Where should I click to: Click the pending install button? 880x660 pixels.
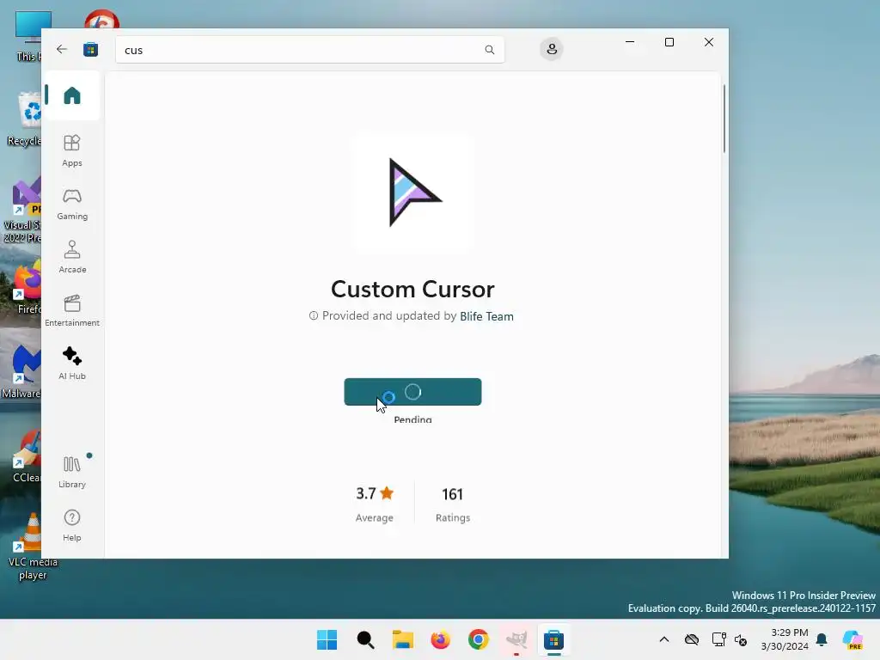click(x=412, y=392)
